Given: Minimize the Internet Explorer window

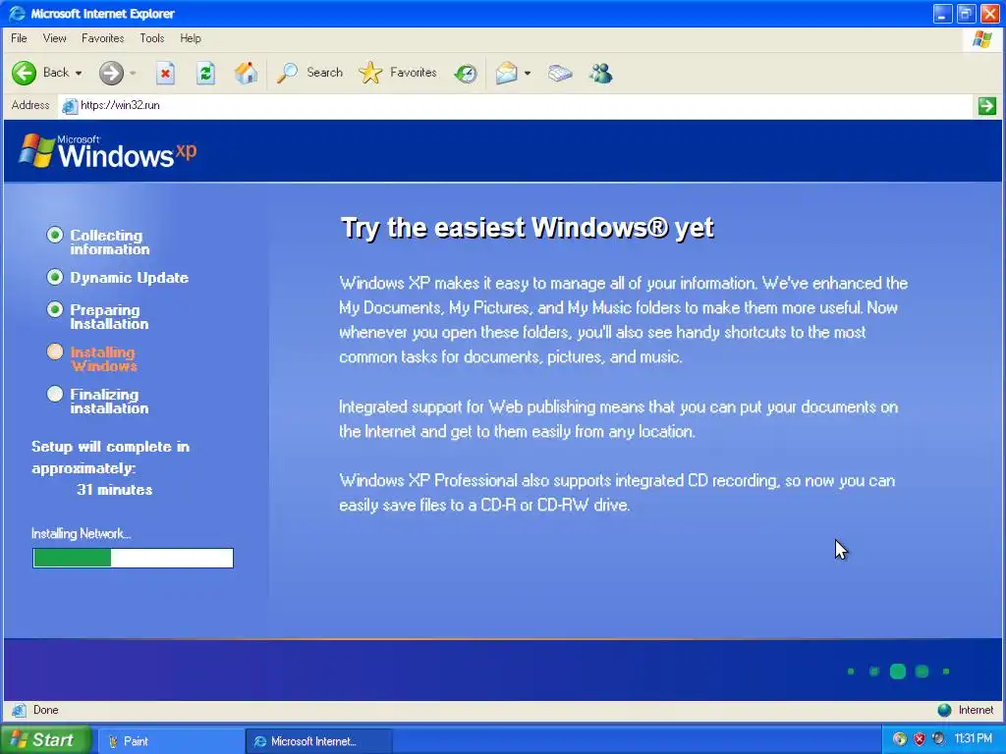Looking at the screenshot, I should pyautogui.click(x=942, y=14).
